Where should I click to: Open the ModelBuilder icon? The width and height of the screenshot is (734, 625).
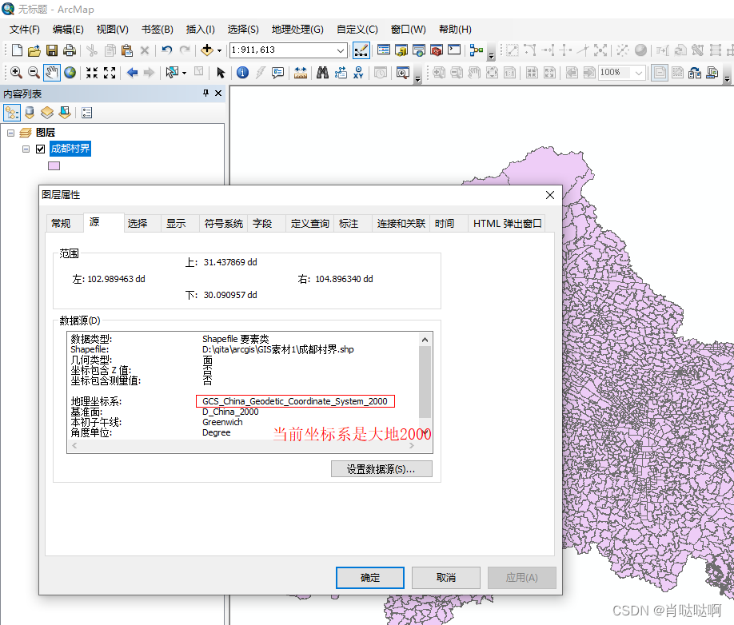coord(477,50)
